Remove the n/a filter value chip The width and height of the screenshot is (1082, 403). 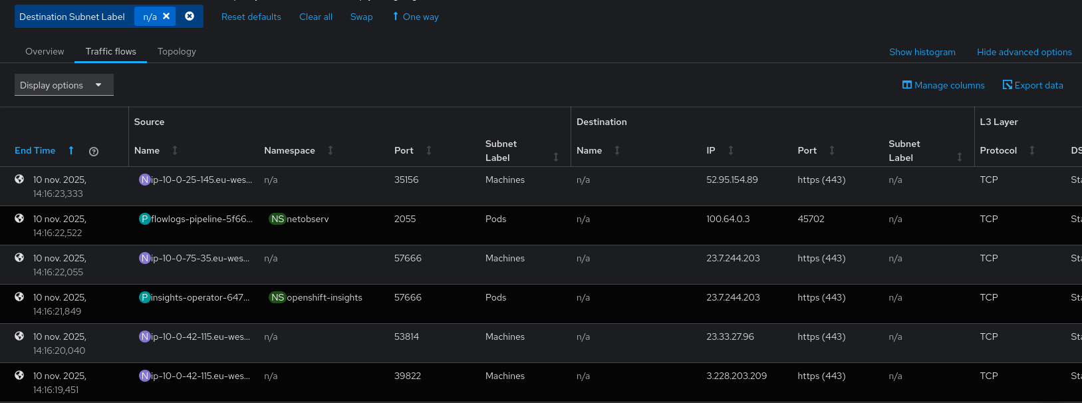(166, 17)
